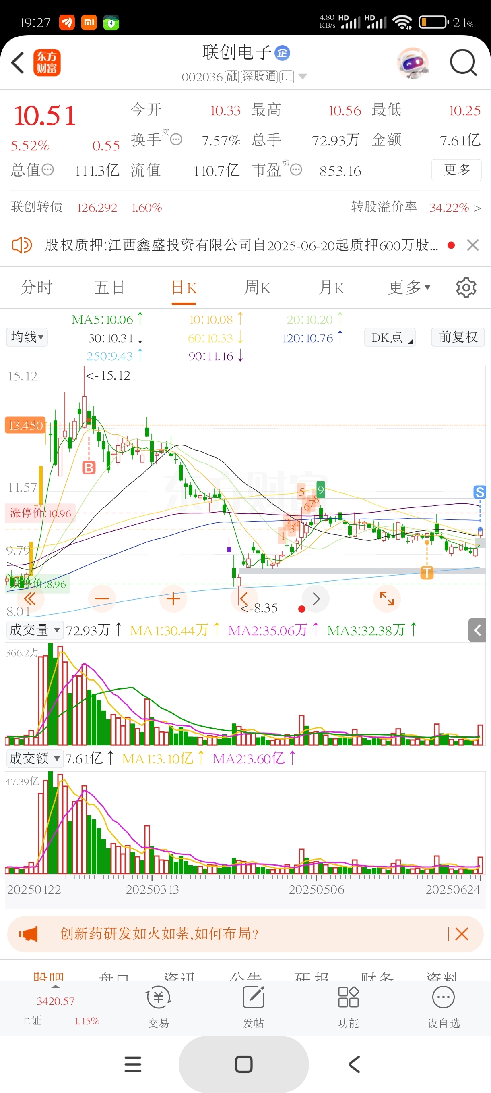
Task: Switch to the 月K tab
Action: pos(331,288)
